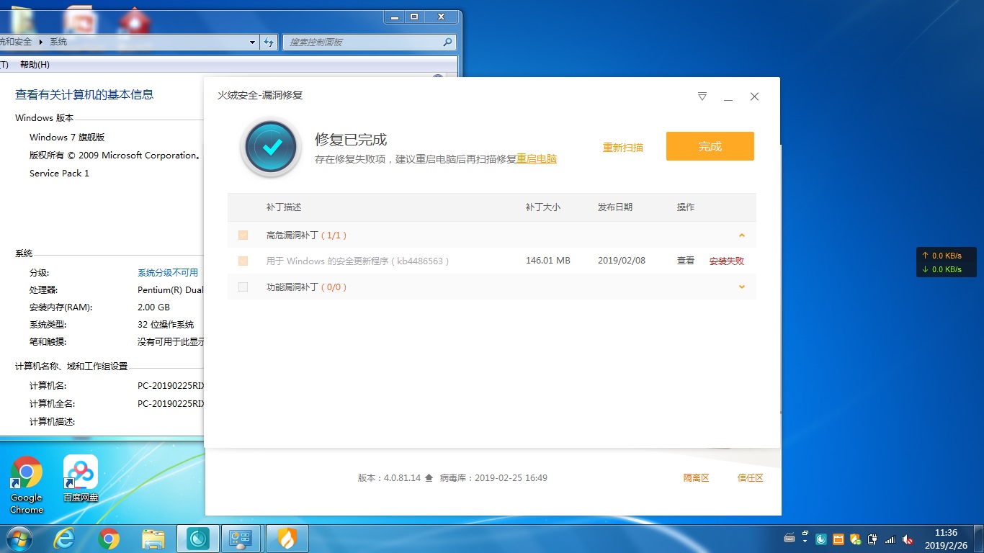Click 重新扫描 to rescan vulnerabilities

coord(623,148)
